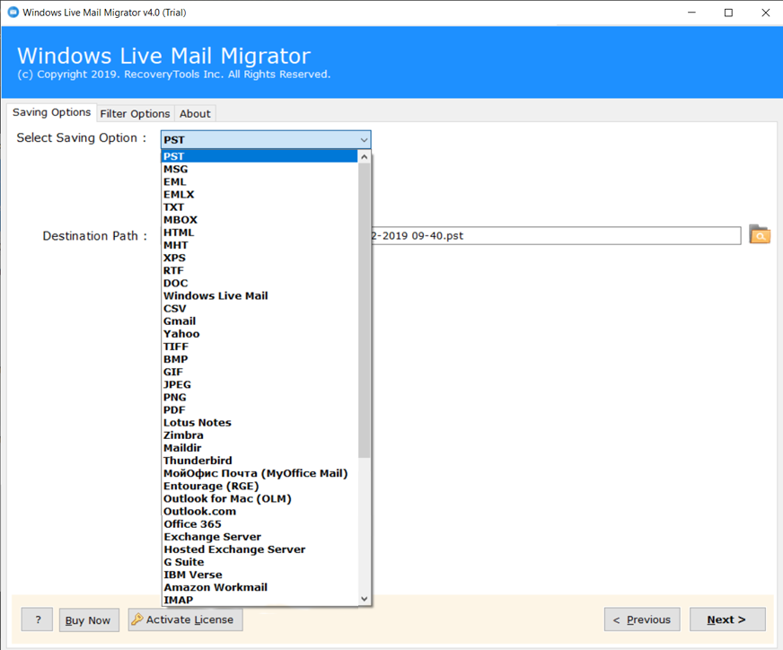
Task: Click the dropdown list scroll up arrow
Action: pos(365,157)
